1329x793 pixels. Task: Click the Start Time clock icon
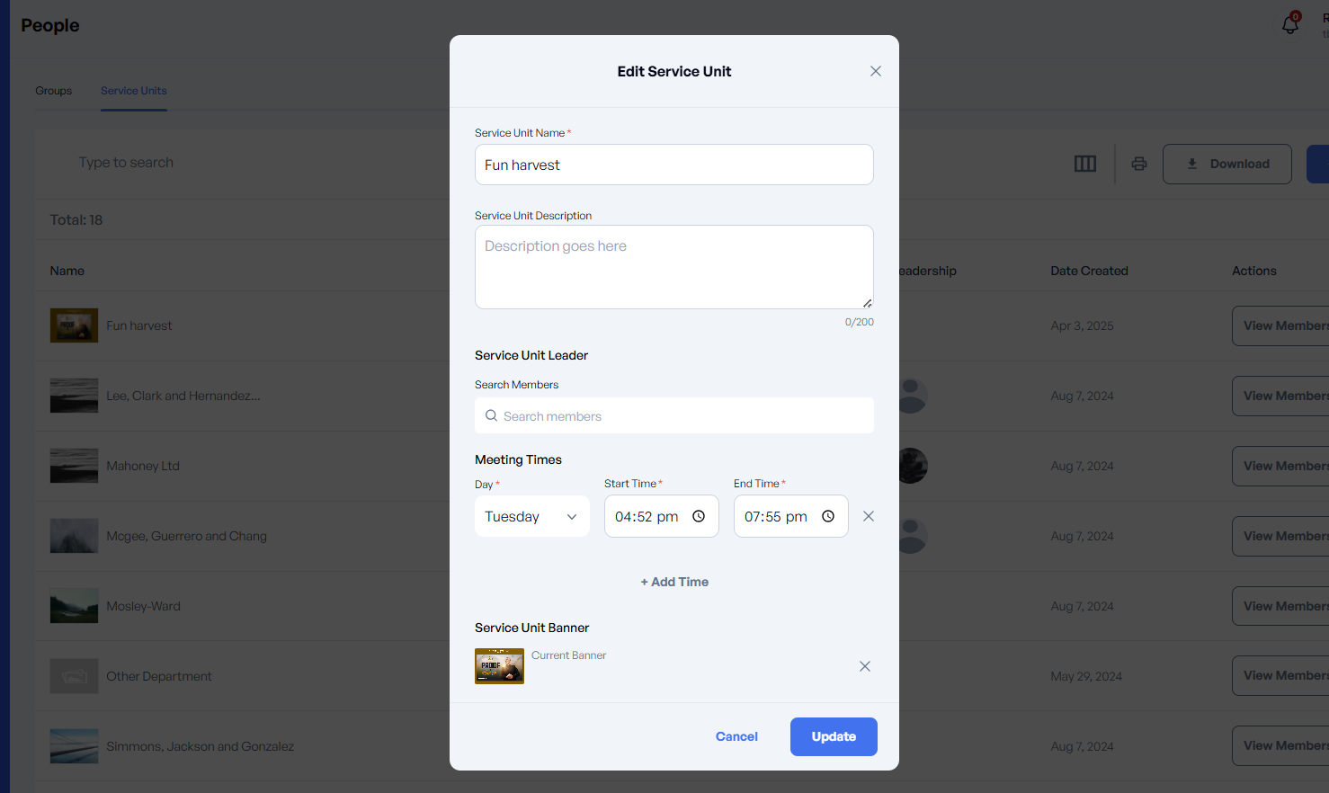(699, 516)
